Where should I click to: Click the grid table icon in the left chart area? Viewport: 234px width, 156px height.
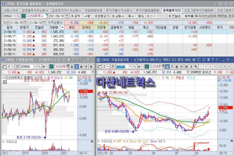click(5, 82)
